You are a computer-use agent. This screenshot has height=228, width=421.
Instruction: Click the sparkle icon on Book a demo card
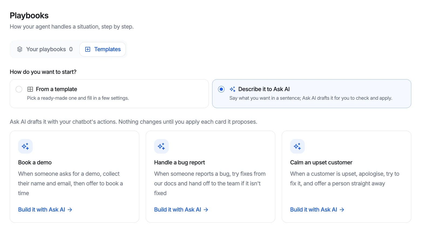25,146
